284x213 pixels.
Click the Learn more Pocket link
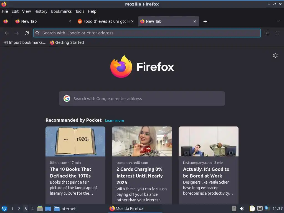point(115,120)
